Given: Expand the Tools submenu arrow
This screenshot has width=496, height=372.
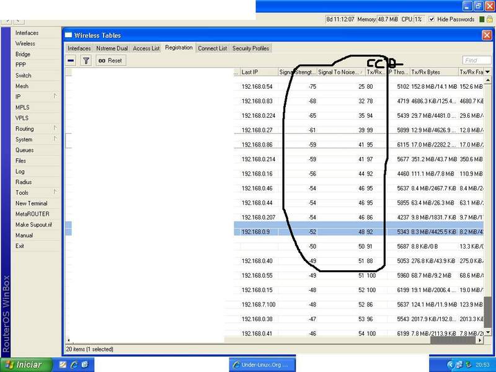Looking at the screenshot, I should click(x=55, y=192).
